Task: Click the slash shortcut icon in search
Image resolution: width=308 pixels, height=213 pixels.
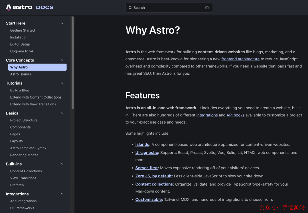Action: (x=207, y=8)
